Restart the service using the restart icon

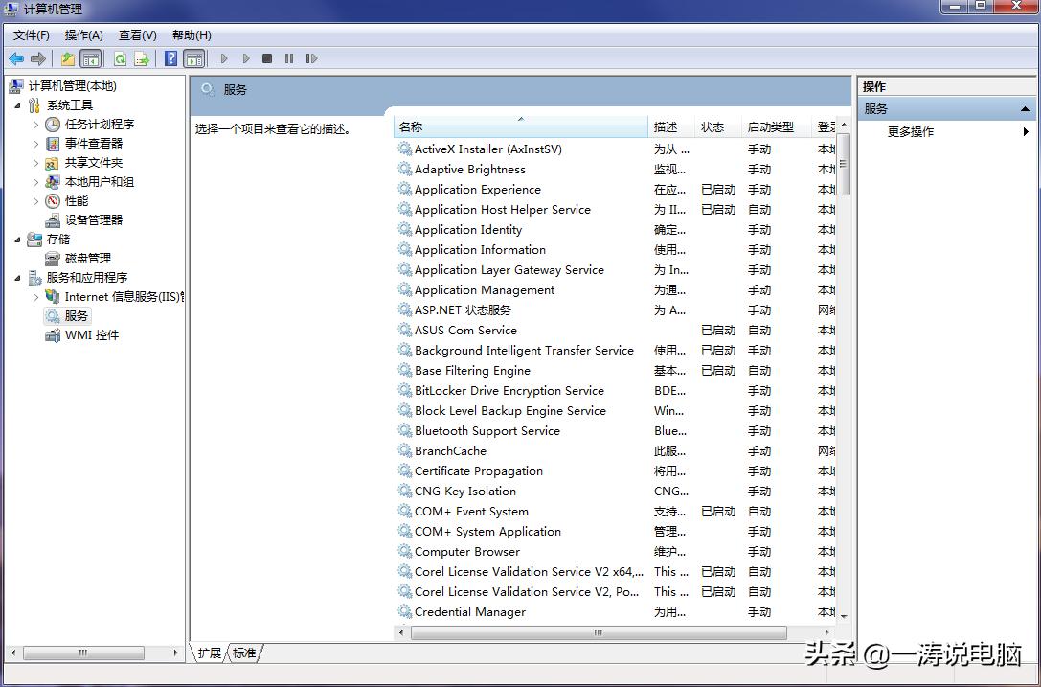click(x=311, y=58)
